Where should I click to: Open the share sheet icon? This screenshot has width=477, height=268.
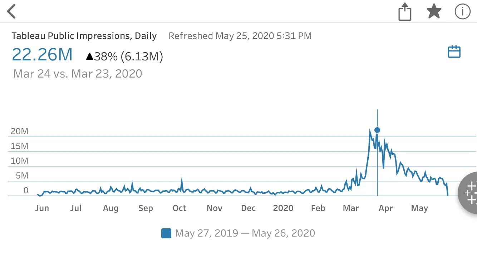(x=405, y=12)
